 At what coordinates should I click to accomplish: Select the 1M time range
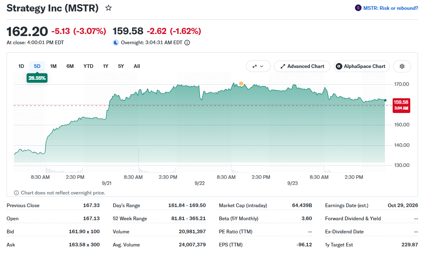(x=53, y=66)
